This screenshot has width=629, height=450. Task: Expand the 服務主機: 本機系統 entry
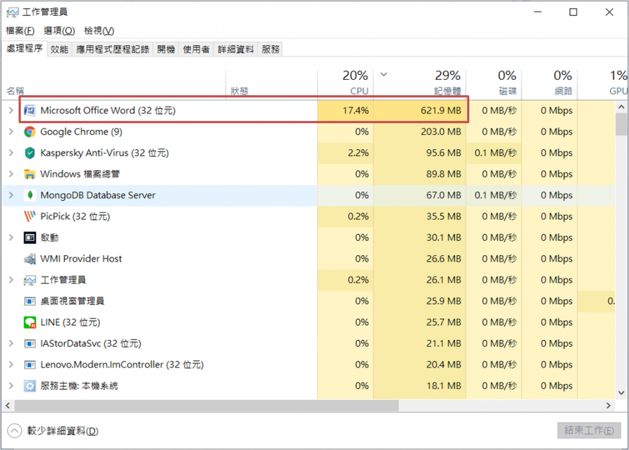pos(11,386)
